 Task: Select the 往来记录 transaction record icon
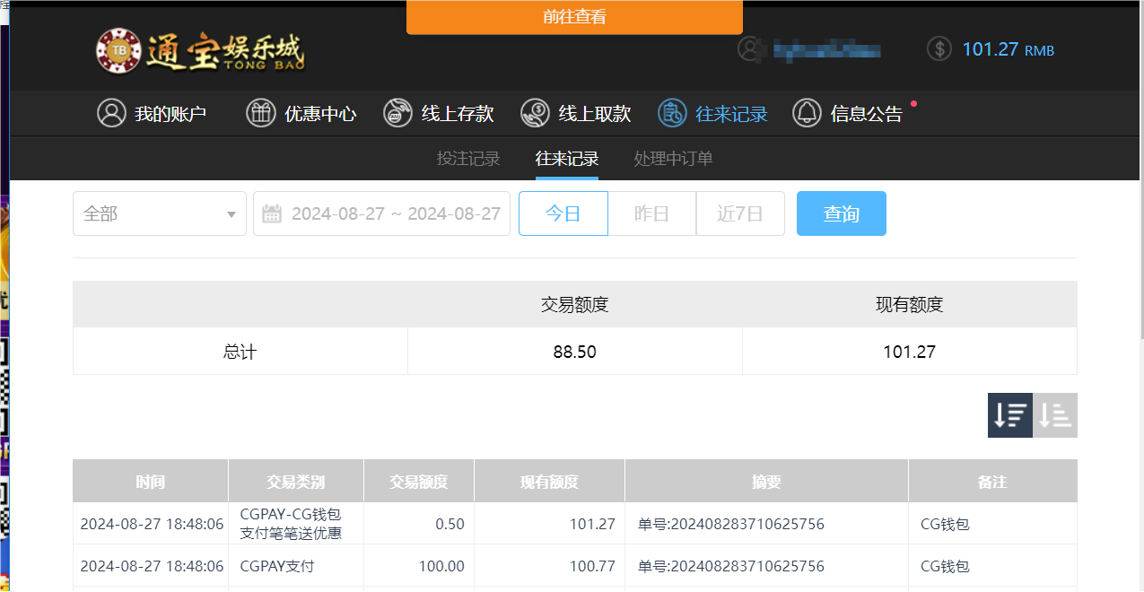click(x=671, y=113)
